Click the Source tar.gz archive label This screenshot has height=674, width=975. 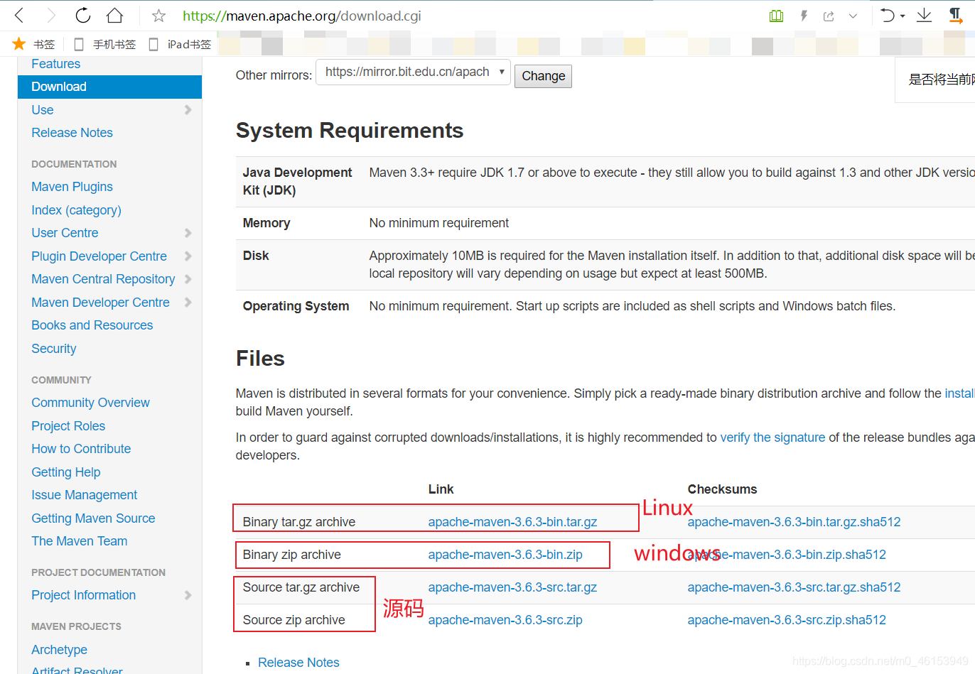pos(301,587)
